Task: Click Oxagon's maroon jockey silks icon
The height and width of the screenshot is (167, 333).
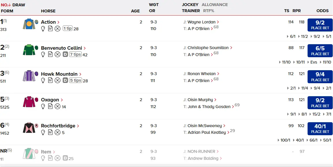Action: (29, 102)
